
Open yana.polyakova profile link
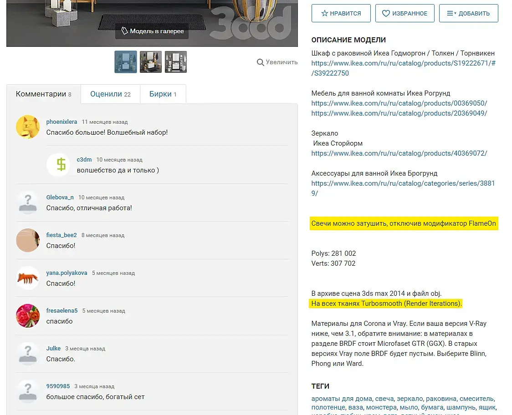point(67,273)
